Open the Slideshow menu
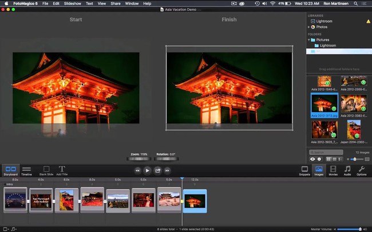372x232 pixels. tap(73, 3)
